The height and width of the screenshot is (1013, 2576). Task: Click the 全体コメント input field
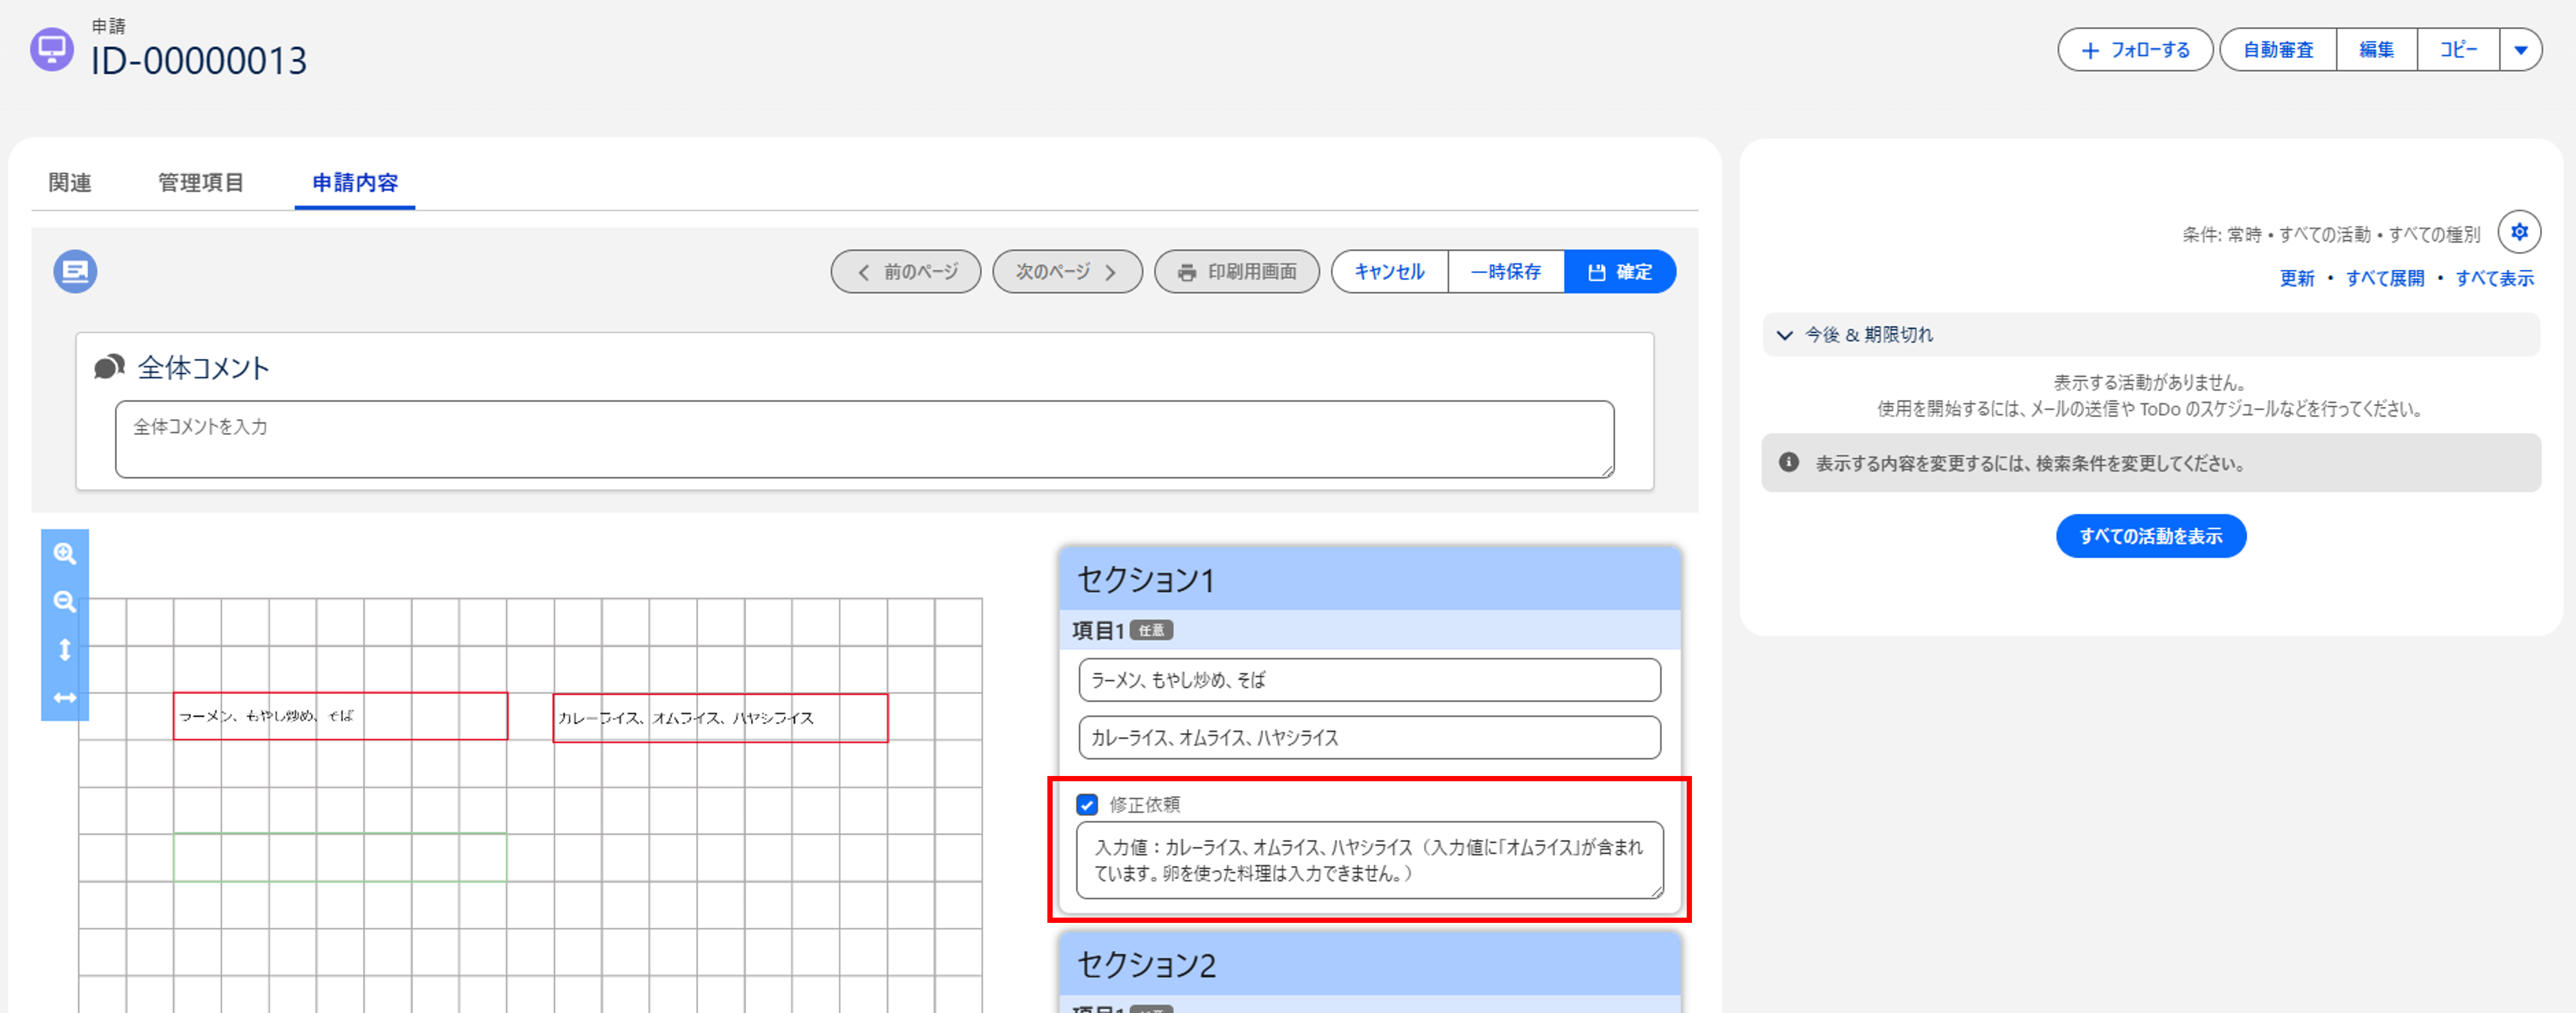point(864,439)
